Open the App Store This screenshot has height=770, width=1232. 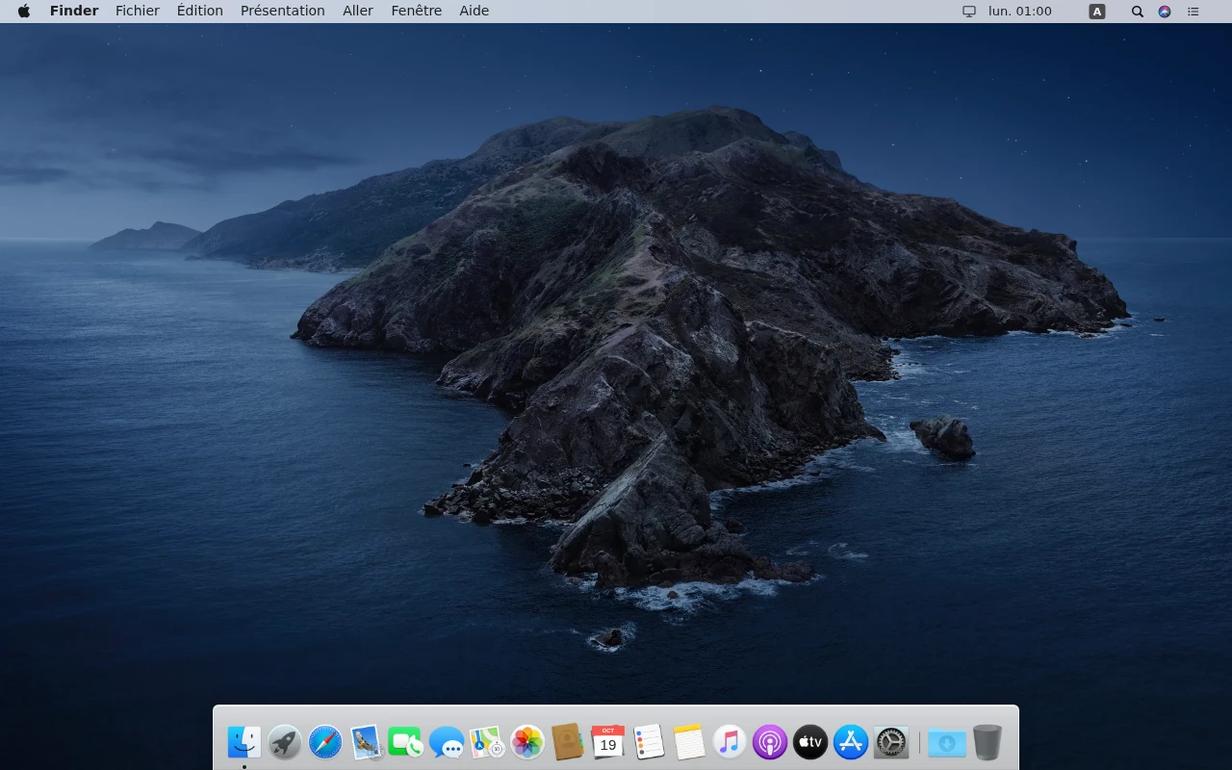pyautogui.click(x=851, y=742)
